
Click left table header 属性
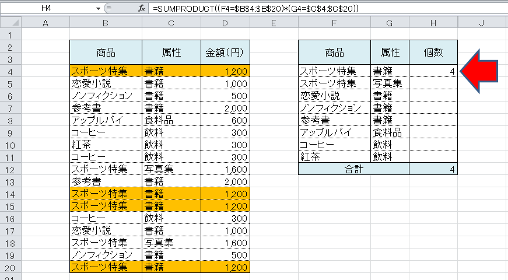point(171,52)
